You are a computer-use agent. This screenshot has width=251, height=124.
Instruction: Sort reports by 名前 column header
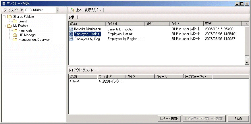pyautogui.click(x=87, y=24)
